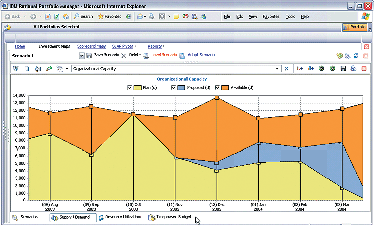Open the Edit menu
Image resolution: width=374 pixels, height=225 pixels.
click(239, 17)
